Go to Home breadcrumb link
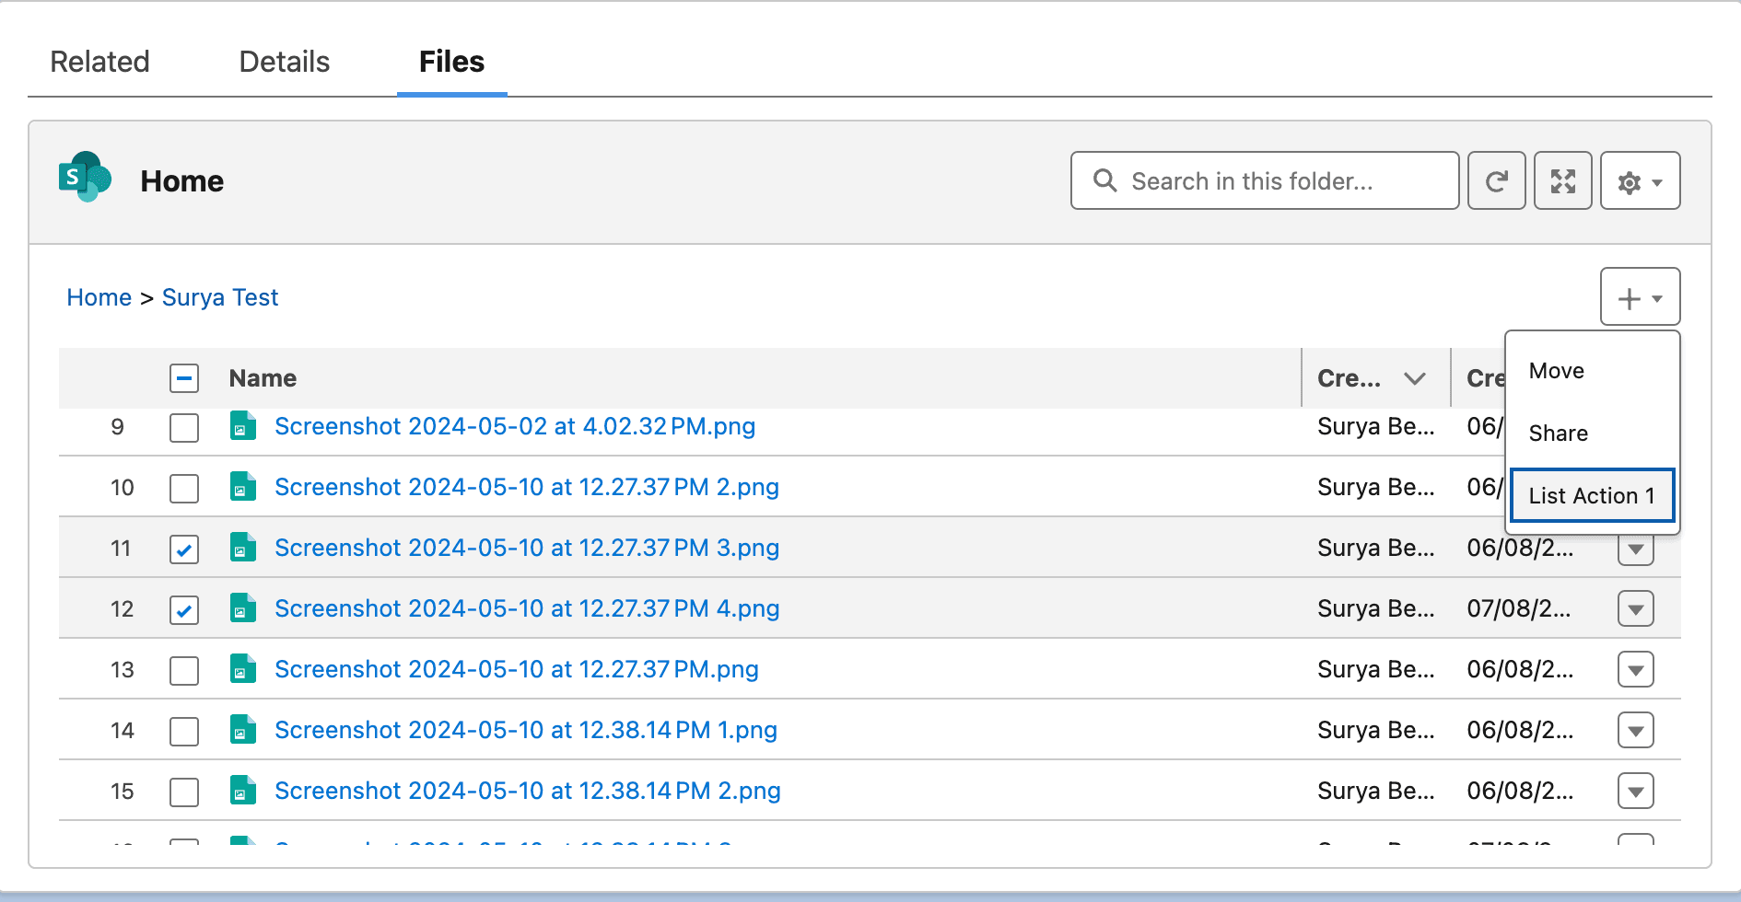The width and height of the screenshot is (1741, 902). click(x=99, y=297)
